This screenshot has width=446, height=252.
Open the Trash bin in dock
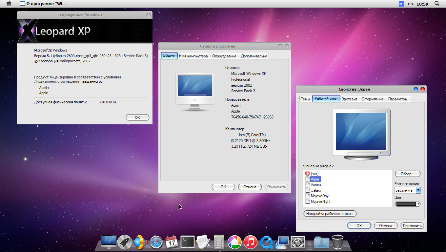[337, 242]
